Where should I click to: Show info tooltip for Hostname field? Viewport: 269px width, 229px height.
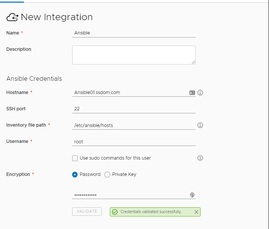pyautogui.click(x=200, y=93)
